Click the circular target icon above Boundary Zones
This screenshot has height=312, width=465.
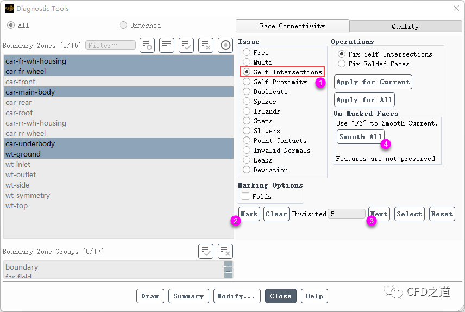[x=225, y=45]
